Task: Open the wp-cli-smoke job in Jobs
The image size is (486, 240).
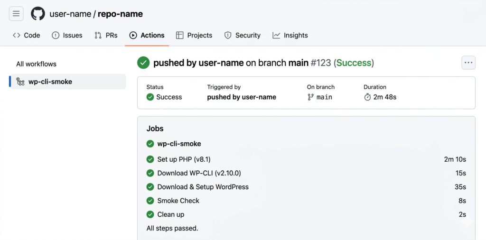Action: pyautogui.click(x=179, y=144)
